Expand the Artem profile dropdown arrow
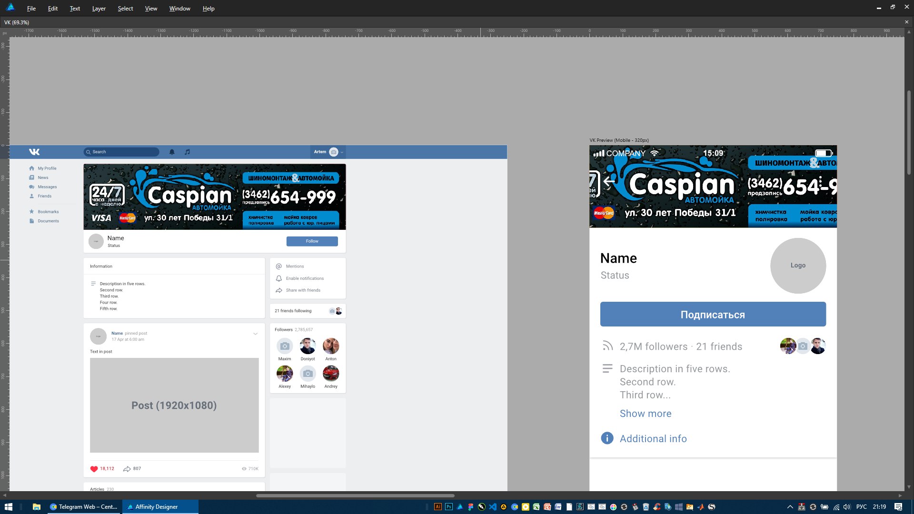This screenshot has height=514, width=914. coord(342,152)
